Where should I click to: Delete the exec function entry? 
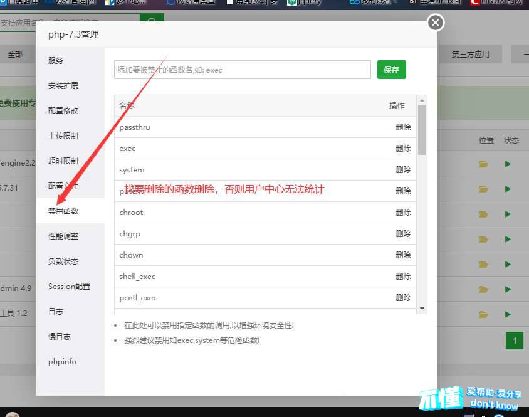[x=403, y=149]
